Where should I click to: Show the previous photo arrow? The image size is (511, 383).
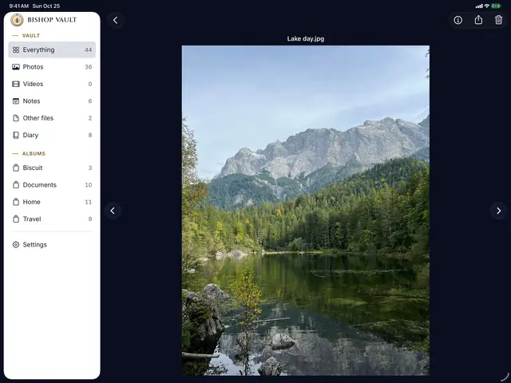(x=113, y=211)
